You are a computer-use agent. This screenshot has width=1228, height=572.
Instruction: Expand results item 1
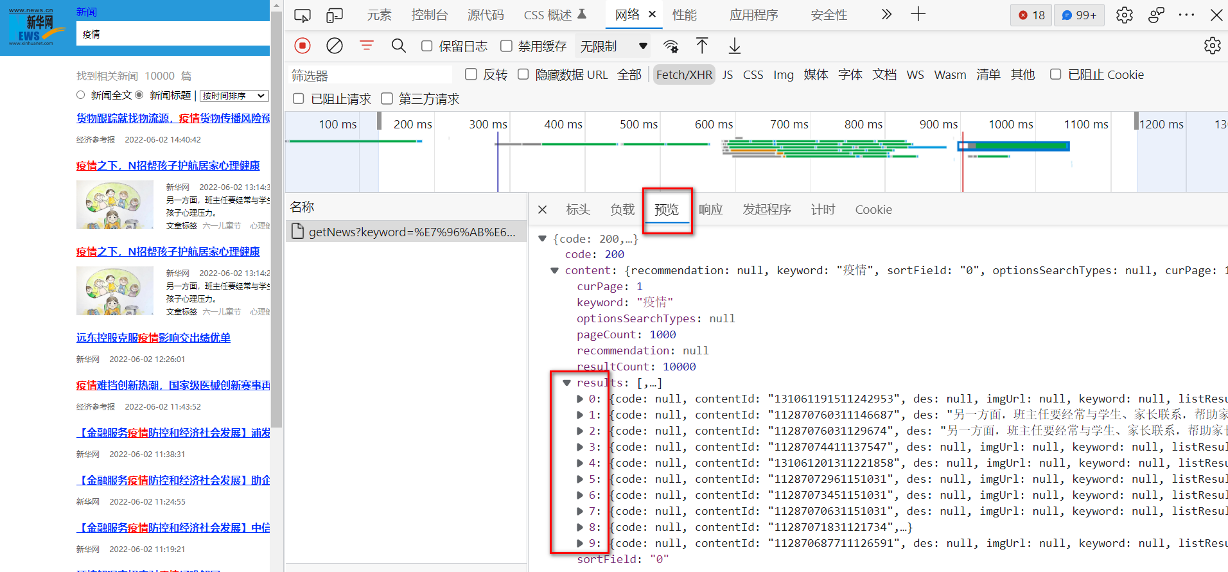[x=580, y=415]
